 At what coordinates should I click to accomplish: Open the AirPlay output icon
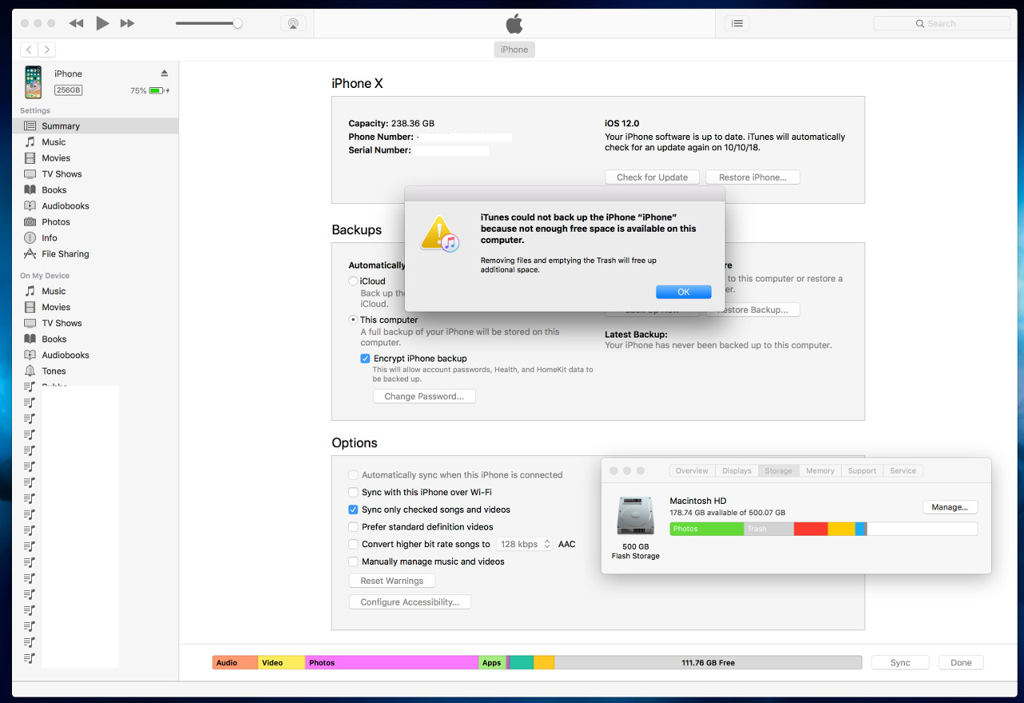293,24
